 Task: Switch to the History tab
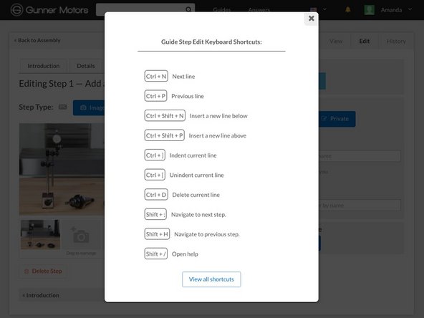coord(396,41)
